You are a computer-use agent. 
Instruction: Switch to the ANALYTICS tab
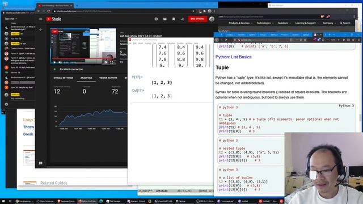(x=86, y=78)
